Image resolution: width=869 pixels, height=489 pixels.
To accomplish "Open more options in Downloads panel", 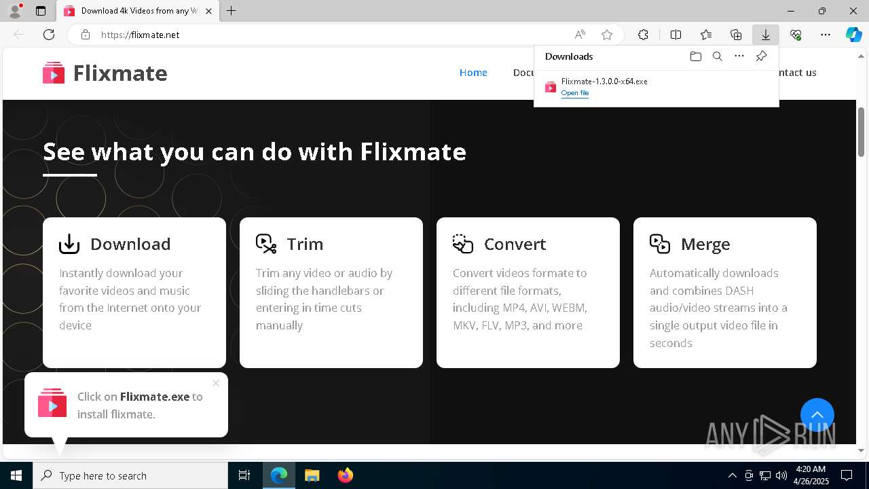I will (739, 56).
